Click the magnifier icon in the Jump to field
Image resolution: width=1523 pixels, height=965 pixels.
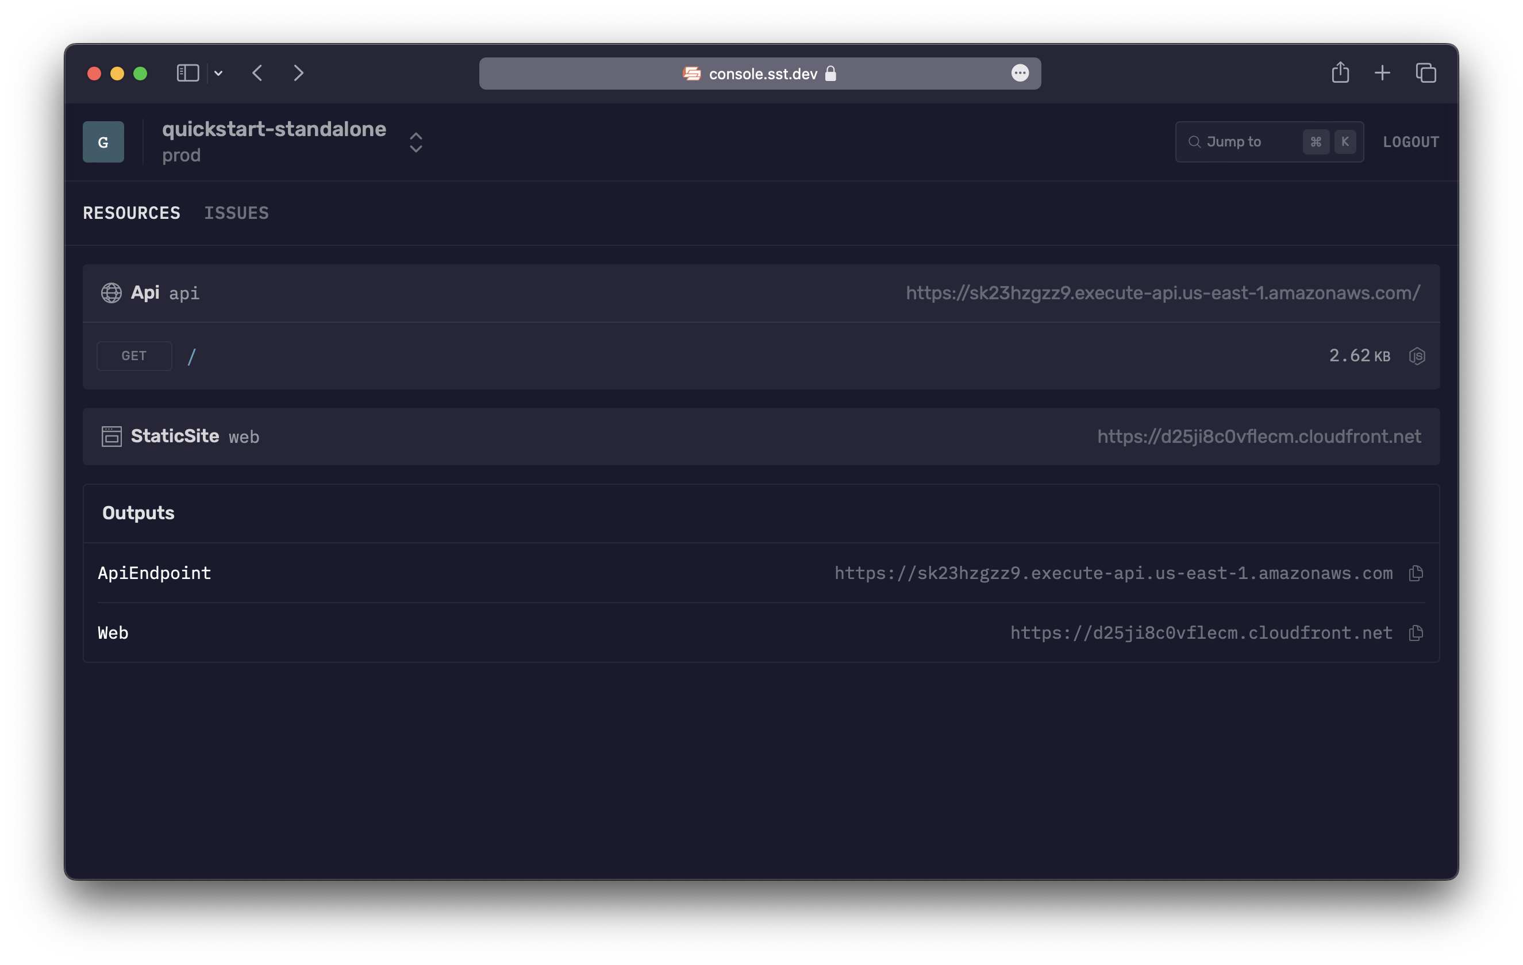[1195, 141]
